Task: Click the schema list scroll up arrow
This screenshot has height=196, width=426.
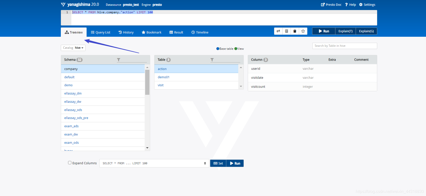Action: pyautogui.click(x=147, y=67)
